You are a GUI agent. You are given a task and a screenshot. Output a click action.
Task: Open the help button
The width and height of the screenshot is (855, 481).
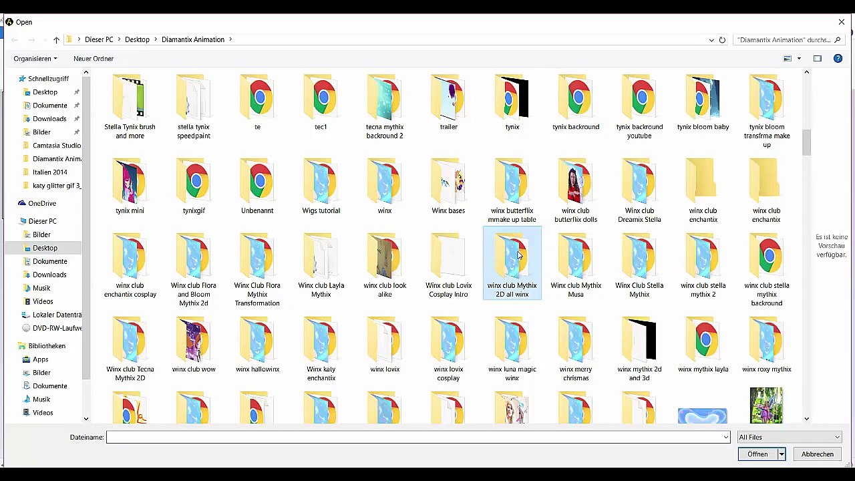tap(838, 59)
